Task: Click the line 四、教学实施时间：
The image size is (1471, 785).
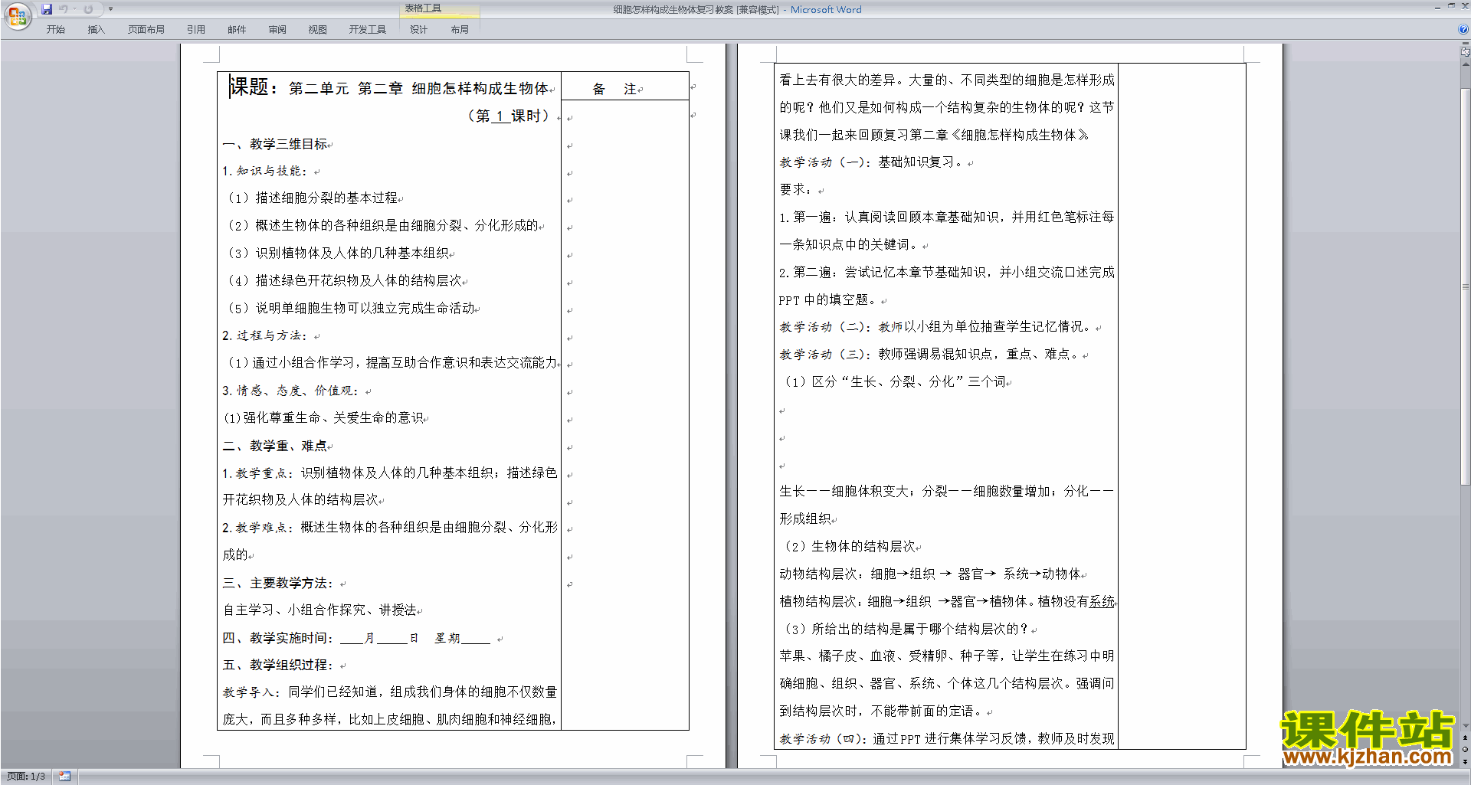Action: 356,638
